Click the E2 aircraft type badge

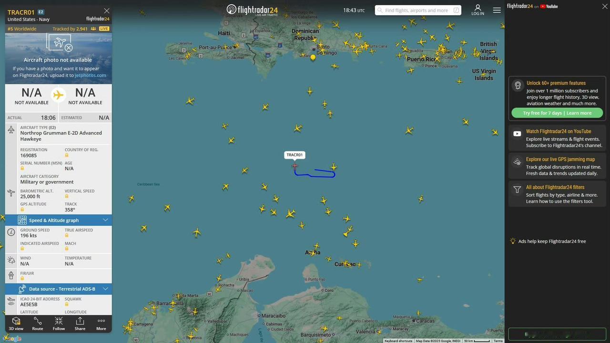point(41,12)
